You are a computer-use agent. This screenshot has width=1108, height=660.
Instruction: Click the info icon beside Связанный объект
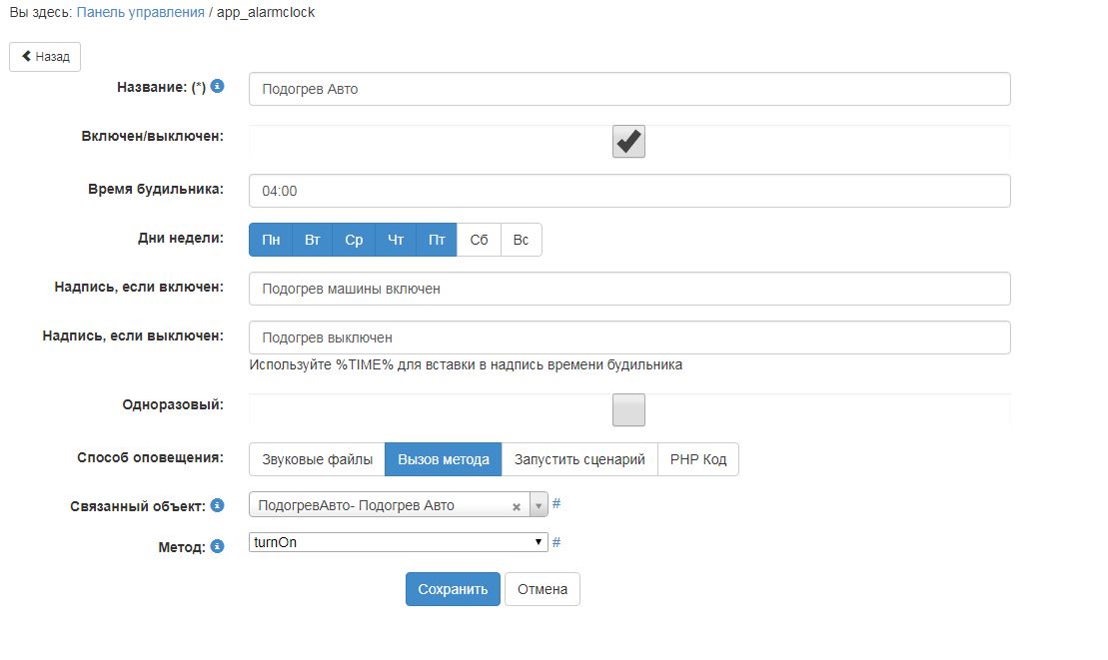coord(217,506)
